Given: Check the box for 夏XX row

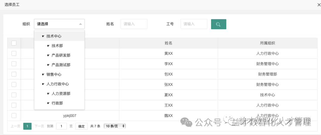Looking at the screenshot, I should point(14,95).
